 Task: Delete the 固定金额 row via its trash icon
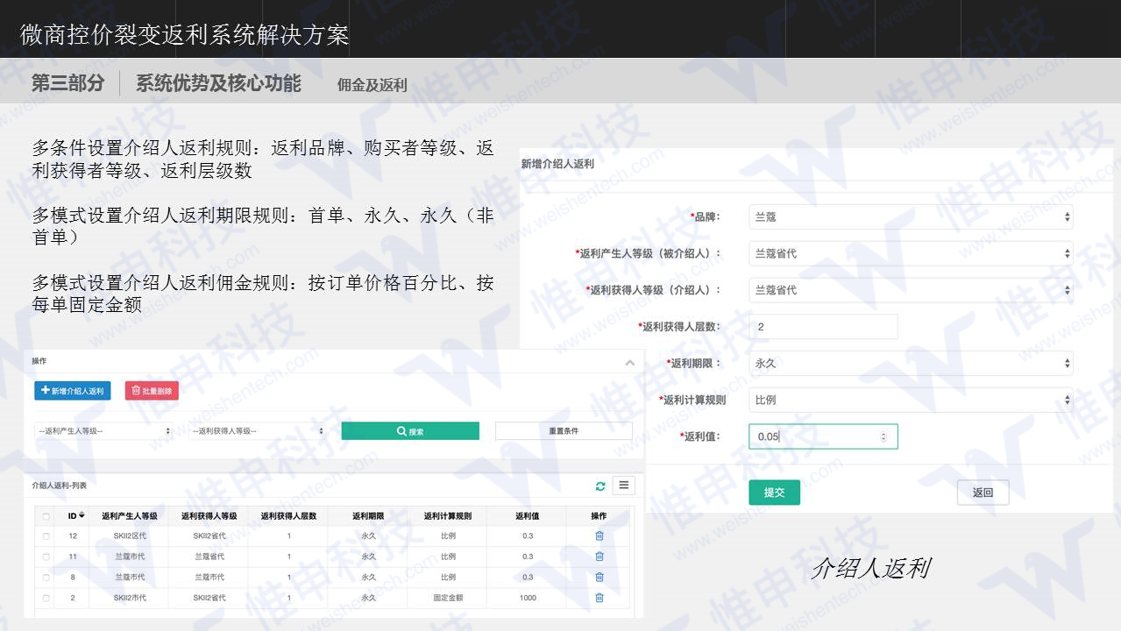600,597
